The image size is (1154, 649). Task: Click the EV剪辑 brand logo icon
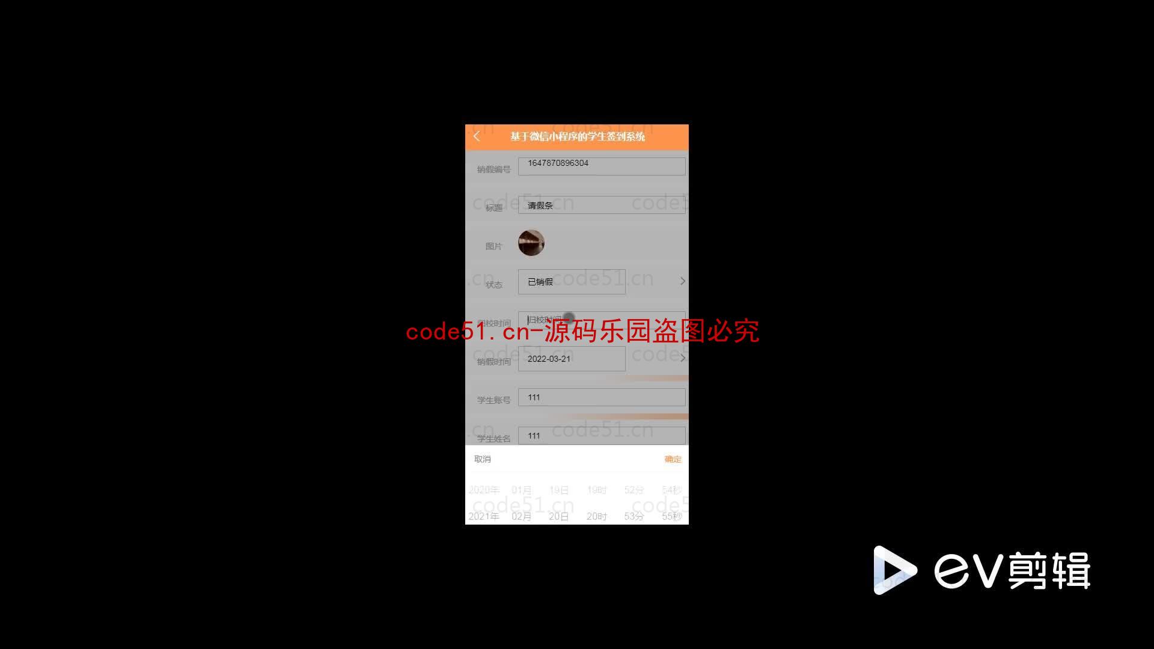coord(892,569)
